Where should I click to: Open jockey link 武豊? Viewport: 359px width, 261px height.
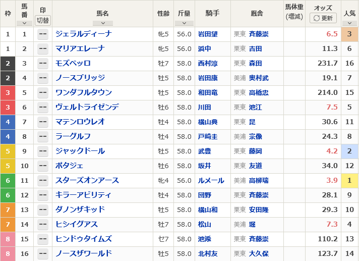204,151
